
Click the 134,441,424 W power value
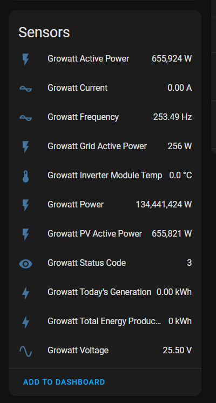click(x=164, y=205)
